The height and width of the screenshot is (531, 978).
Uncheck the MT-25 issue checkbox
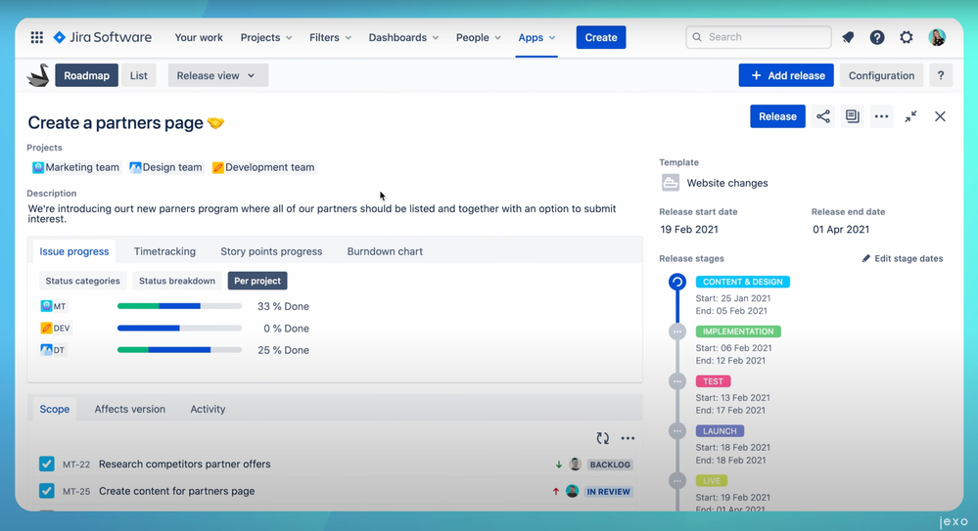[x=46, y=491]
